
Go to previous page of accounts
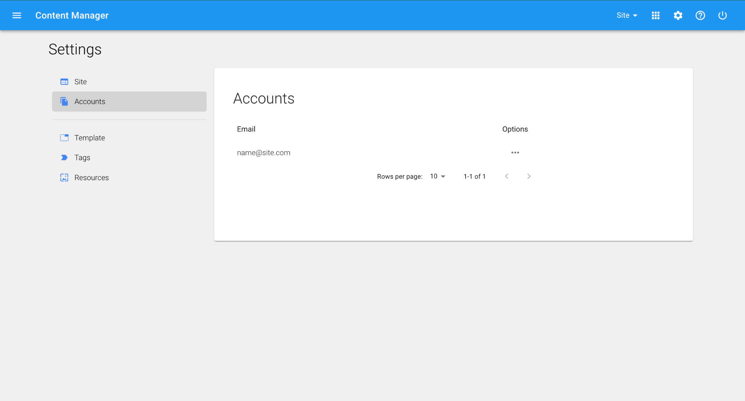point(506,176)
